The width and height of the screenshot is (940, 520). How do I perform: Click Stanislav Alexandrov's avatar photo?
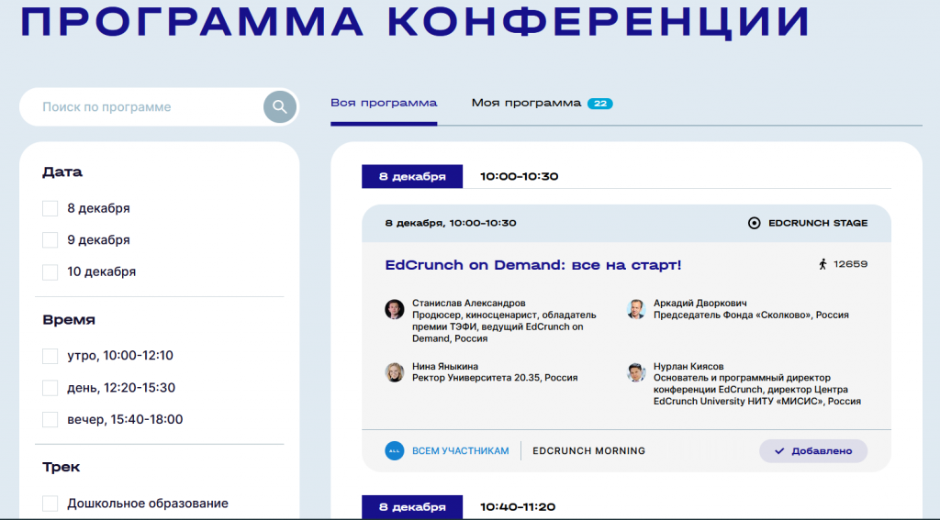pyautogui.click(x=395, y=310)
